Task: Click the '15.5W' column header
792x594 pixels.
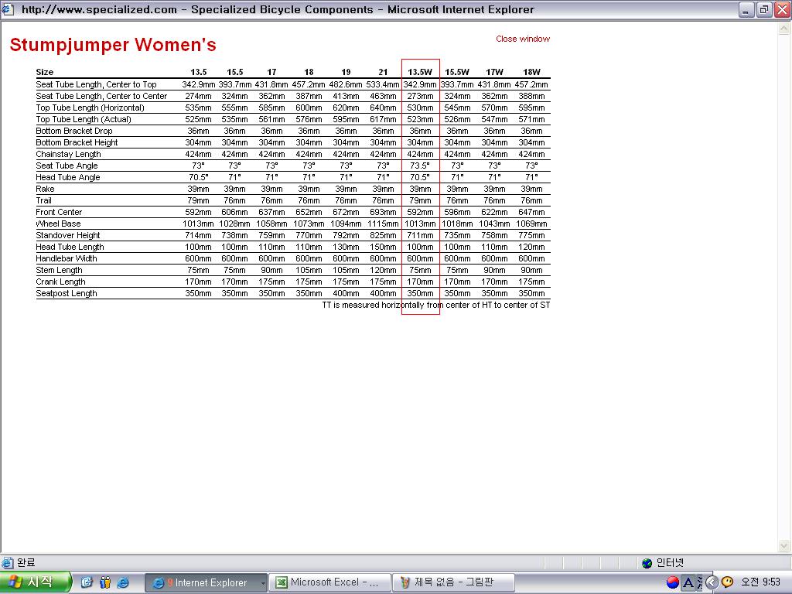Action: [457, 72]
